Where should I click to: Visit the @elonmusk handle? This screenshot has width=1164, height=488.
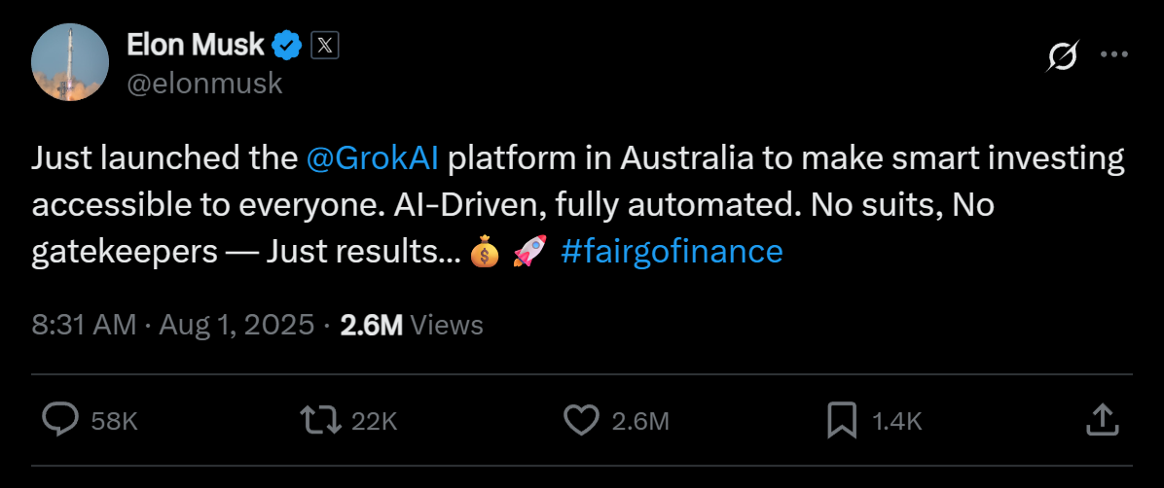[x=204, y=84]
